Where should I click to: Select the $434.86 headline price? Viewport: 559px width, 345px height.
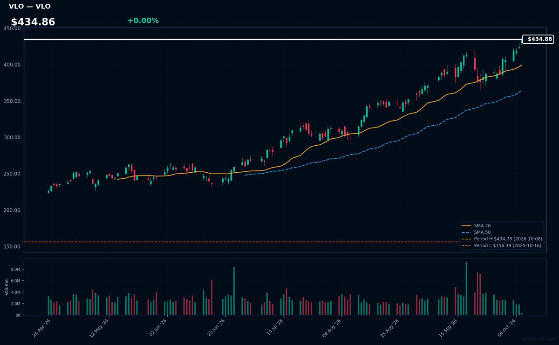click(33, 22)
